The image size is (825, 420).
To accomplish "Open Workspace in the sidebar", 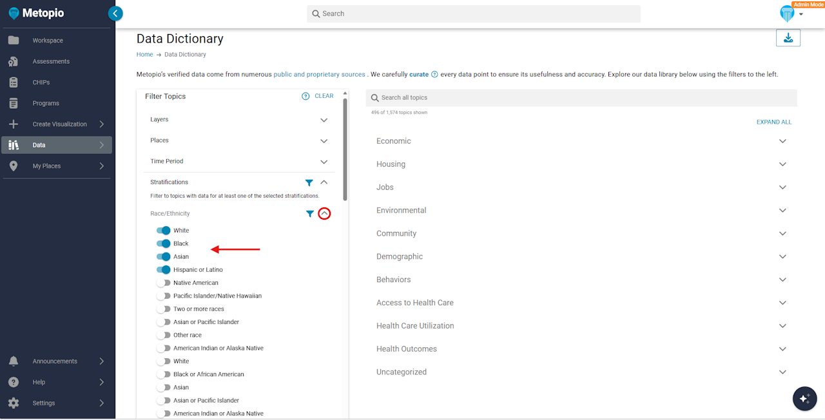I will pos(57,41).
